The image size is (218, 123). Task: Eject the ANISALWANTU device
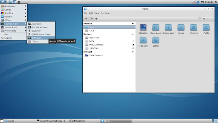[133, 45]
